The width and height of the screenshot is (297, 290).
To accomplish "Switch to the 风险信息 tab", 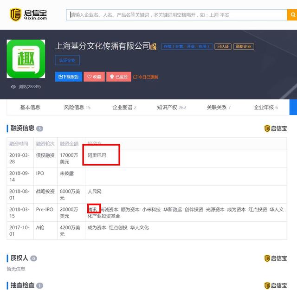I will (77, 107).
